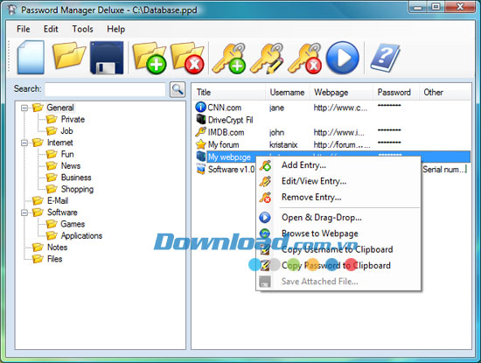This screenshot has height=363, width=481.
Task: Open the File menu
Action: (x=24, y=29)
